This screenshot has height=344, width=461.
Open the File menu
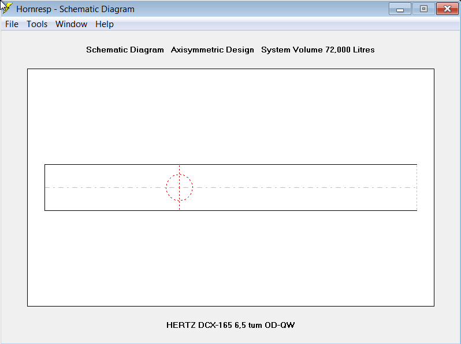(12, 24)
